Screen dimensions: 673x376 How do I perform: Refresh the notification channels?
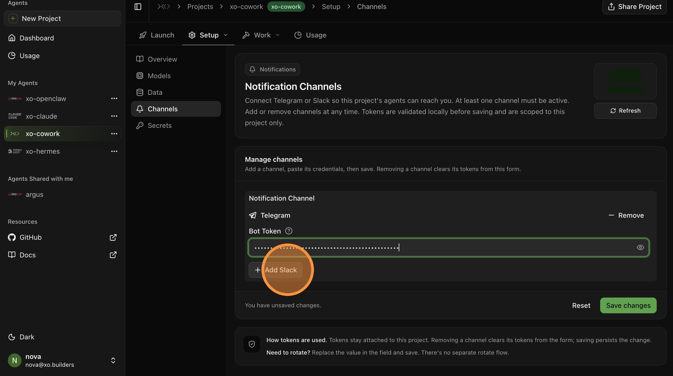pyautogui.click(x=625, y=111)
